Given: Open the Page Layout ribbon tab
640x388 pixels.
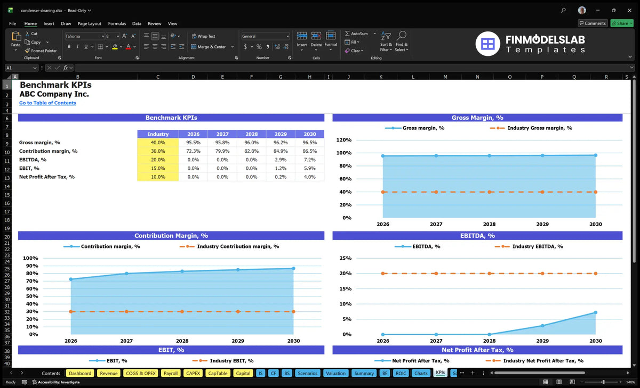Looking at the screenshot, I should click(x=89, y=23).
